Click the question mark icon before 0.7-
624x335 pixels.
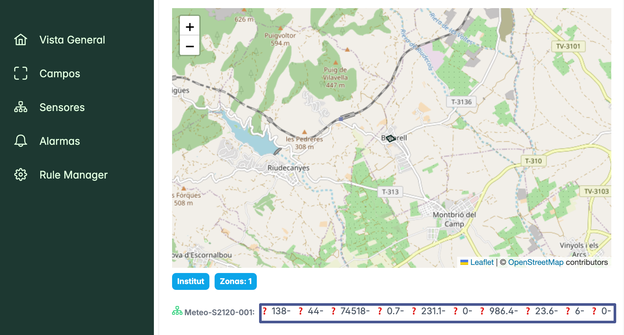pos(380,311)
